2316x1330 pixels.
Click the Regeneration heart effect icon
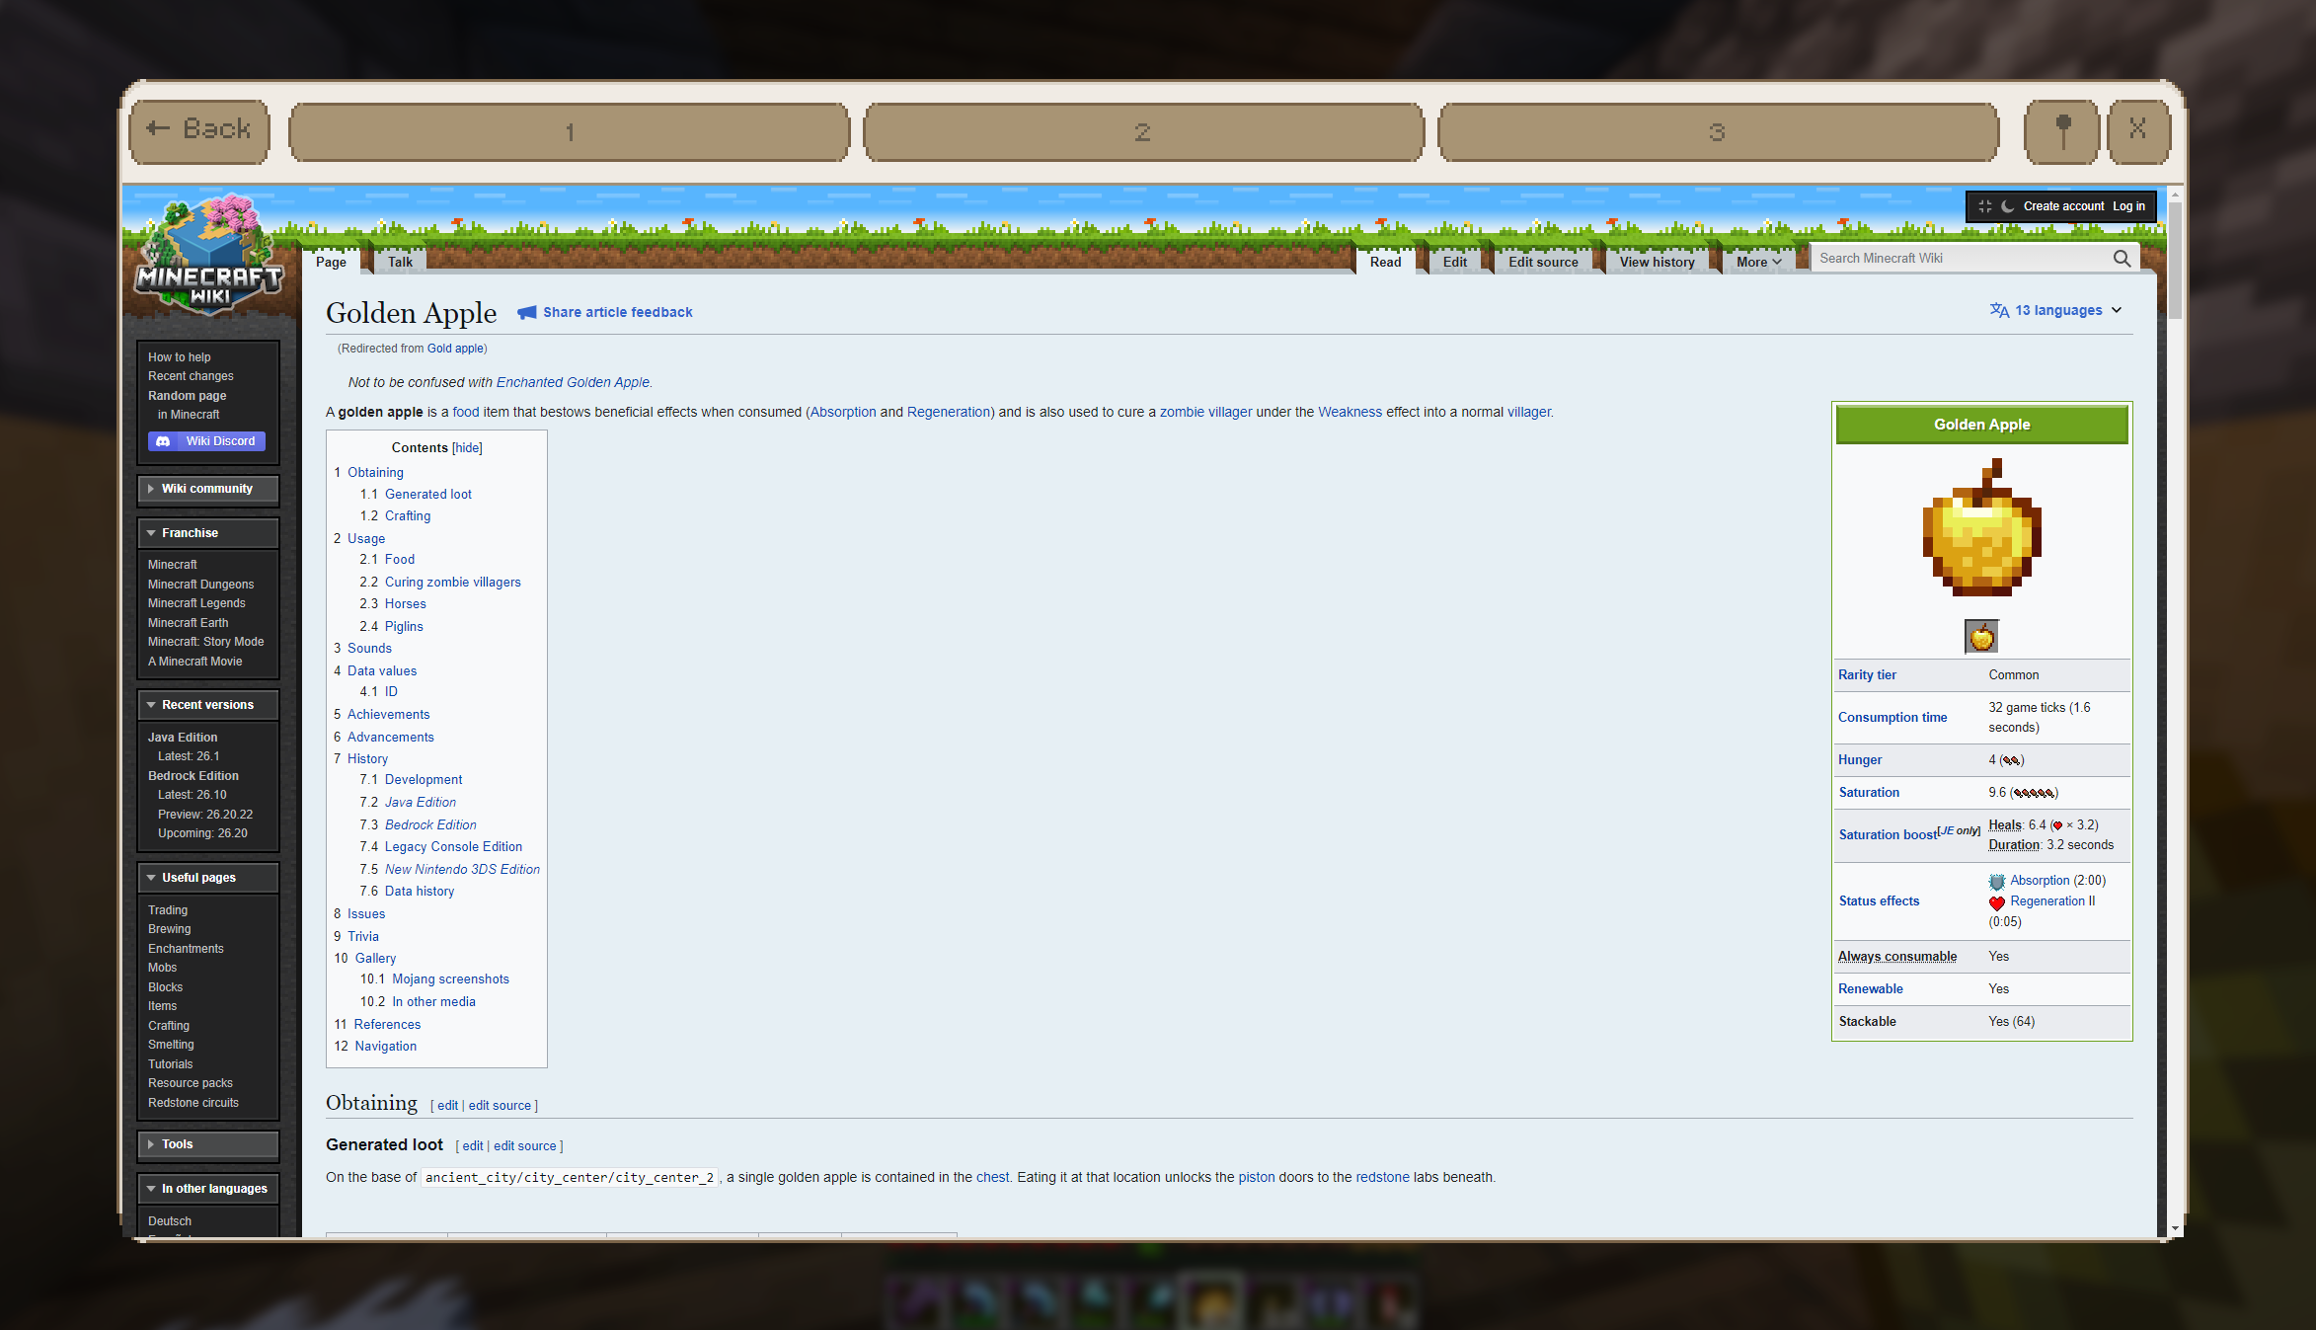(1996, 902)
